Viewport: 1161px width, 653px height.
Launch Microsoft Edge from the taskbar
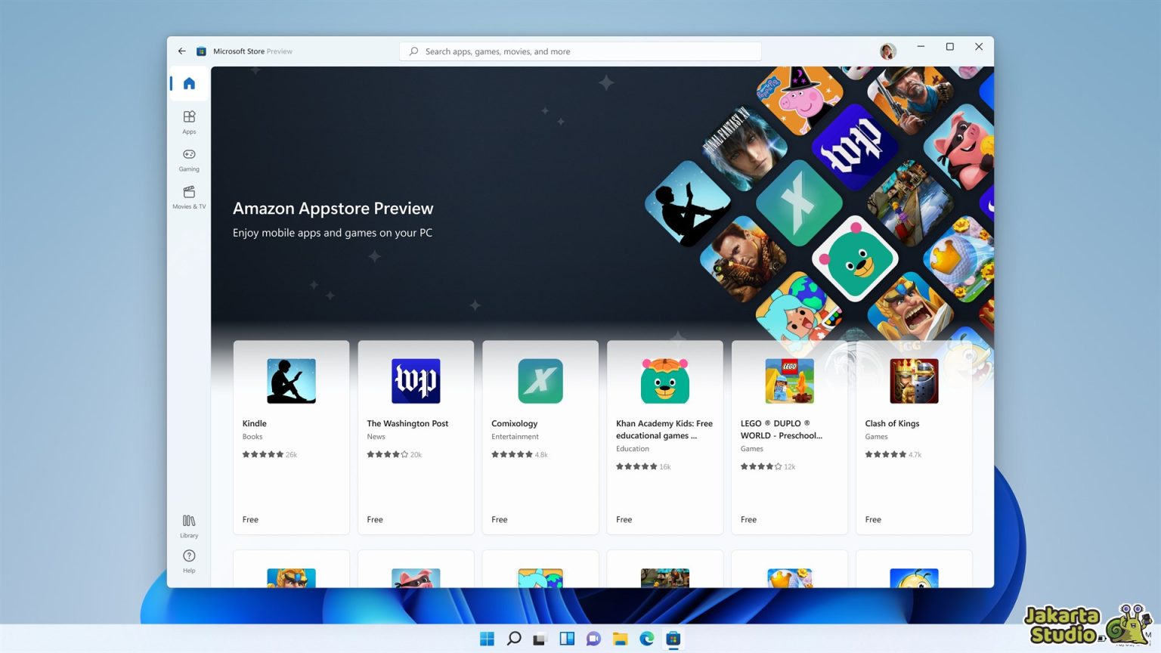[x=647, y=639]
